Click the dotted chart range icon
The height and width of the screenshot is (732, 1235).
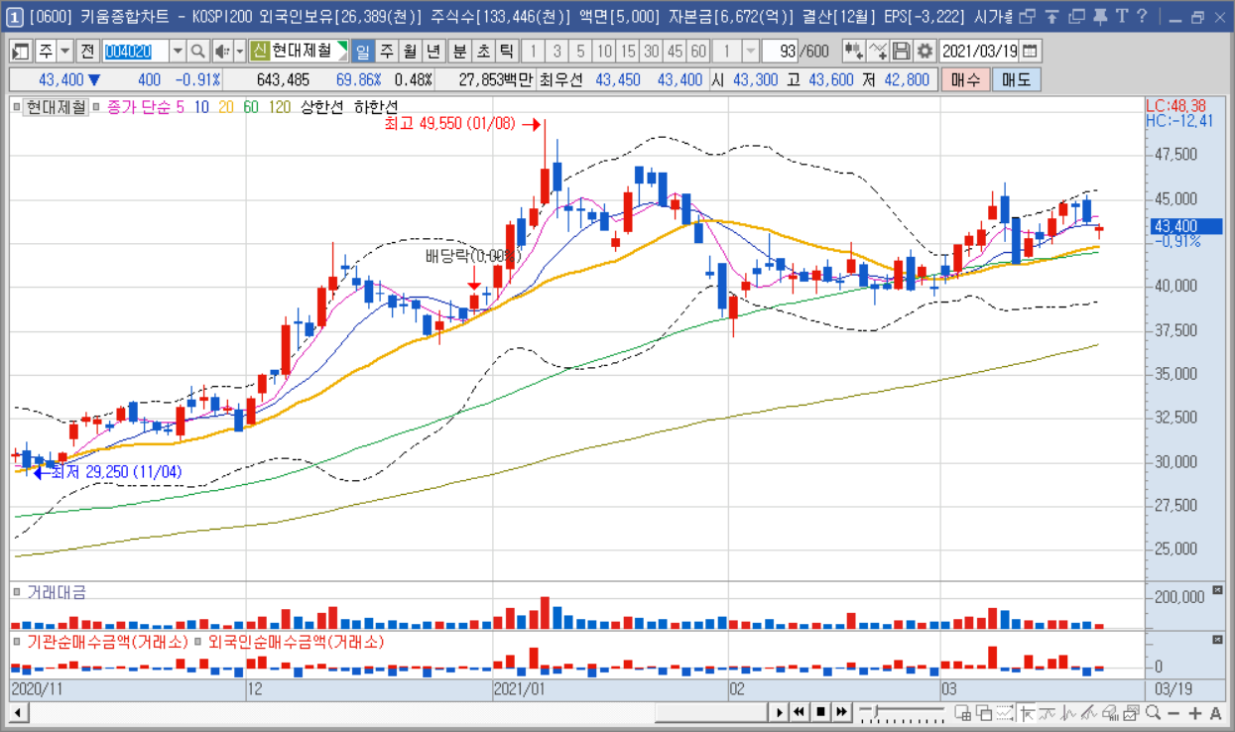click(1005, 712)
